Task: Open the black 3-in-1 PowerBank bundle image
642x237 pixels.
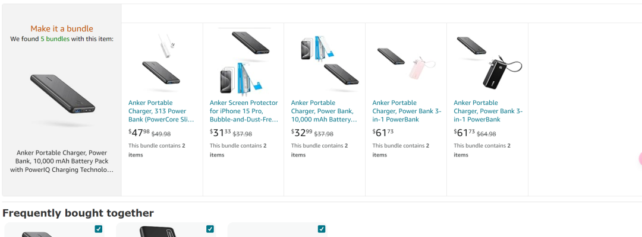Action: click(x=487, y=62)
